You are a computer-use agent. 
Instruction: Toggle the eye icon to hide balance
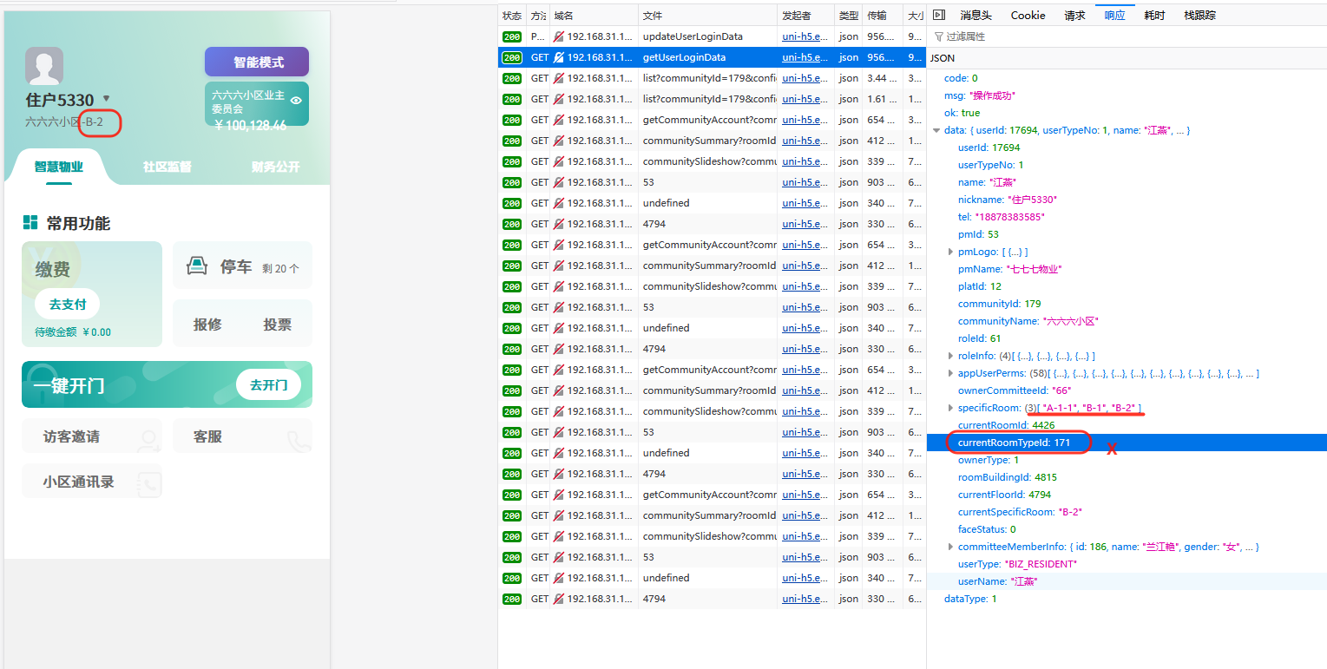(x=296, y=101)
